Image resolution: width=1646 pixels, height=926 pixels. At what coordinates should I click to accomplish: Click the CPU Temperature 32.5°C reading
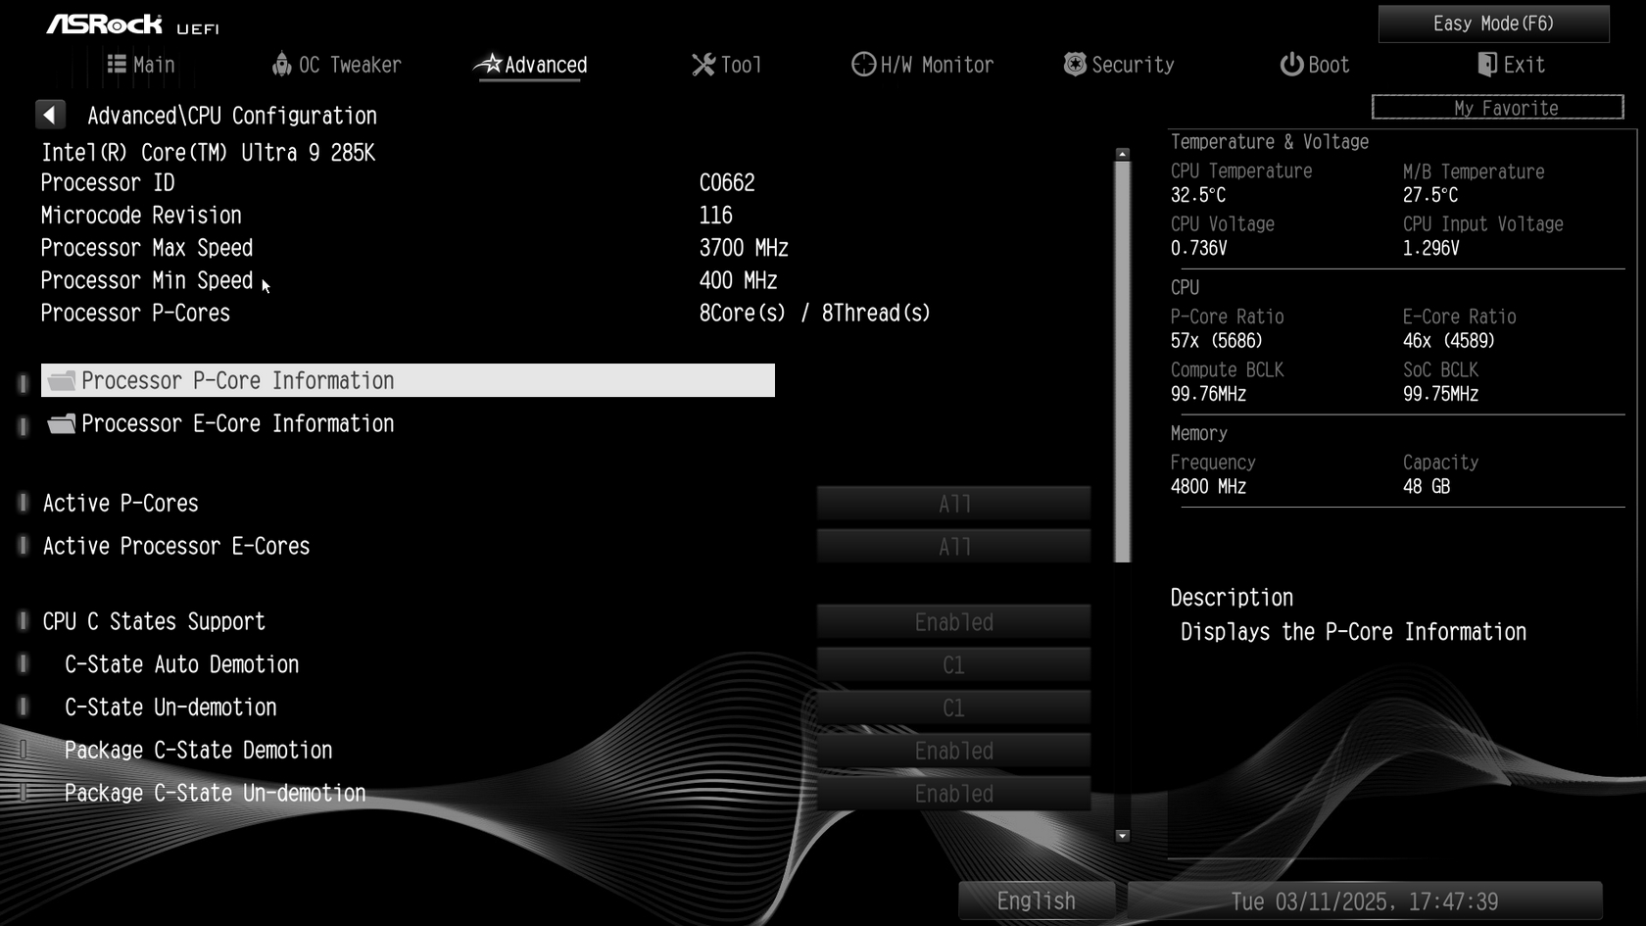(x=1198, y=195)
